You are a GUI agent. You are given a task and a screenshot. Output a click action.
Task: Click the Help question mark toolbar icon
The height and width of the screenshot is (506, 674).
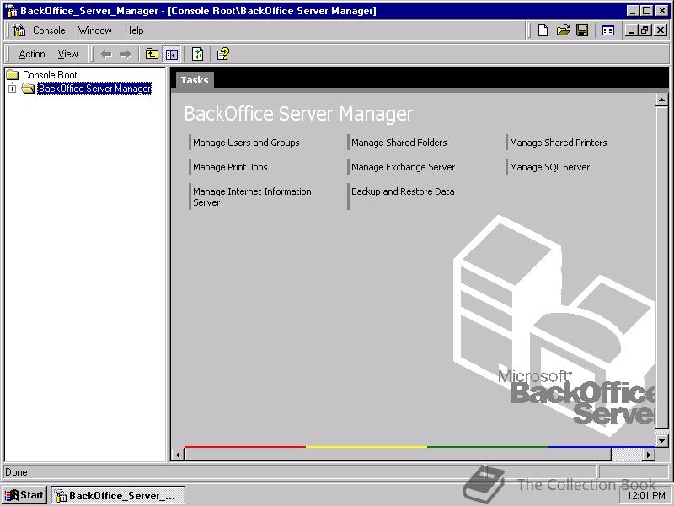[222, 54]
